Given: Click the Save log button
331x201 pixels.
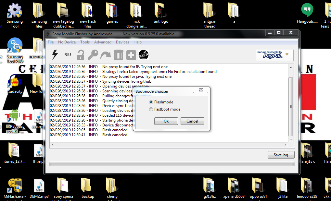Looking at the screenshot, I should 281,155.
